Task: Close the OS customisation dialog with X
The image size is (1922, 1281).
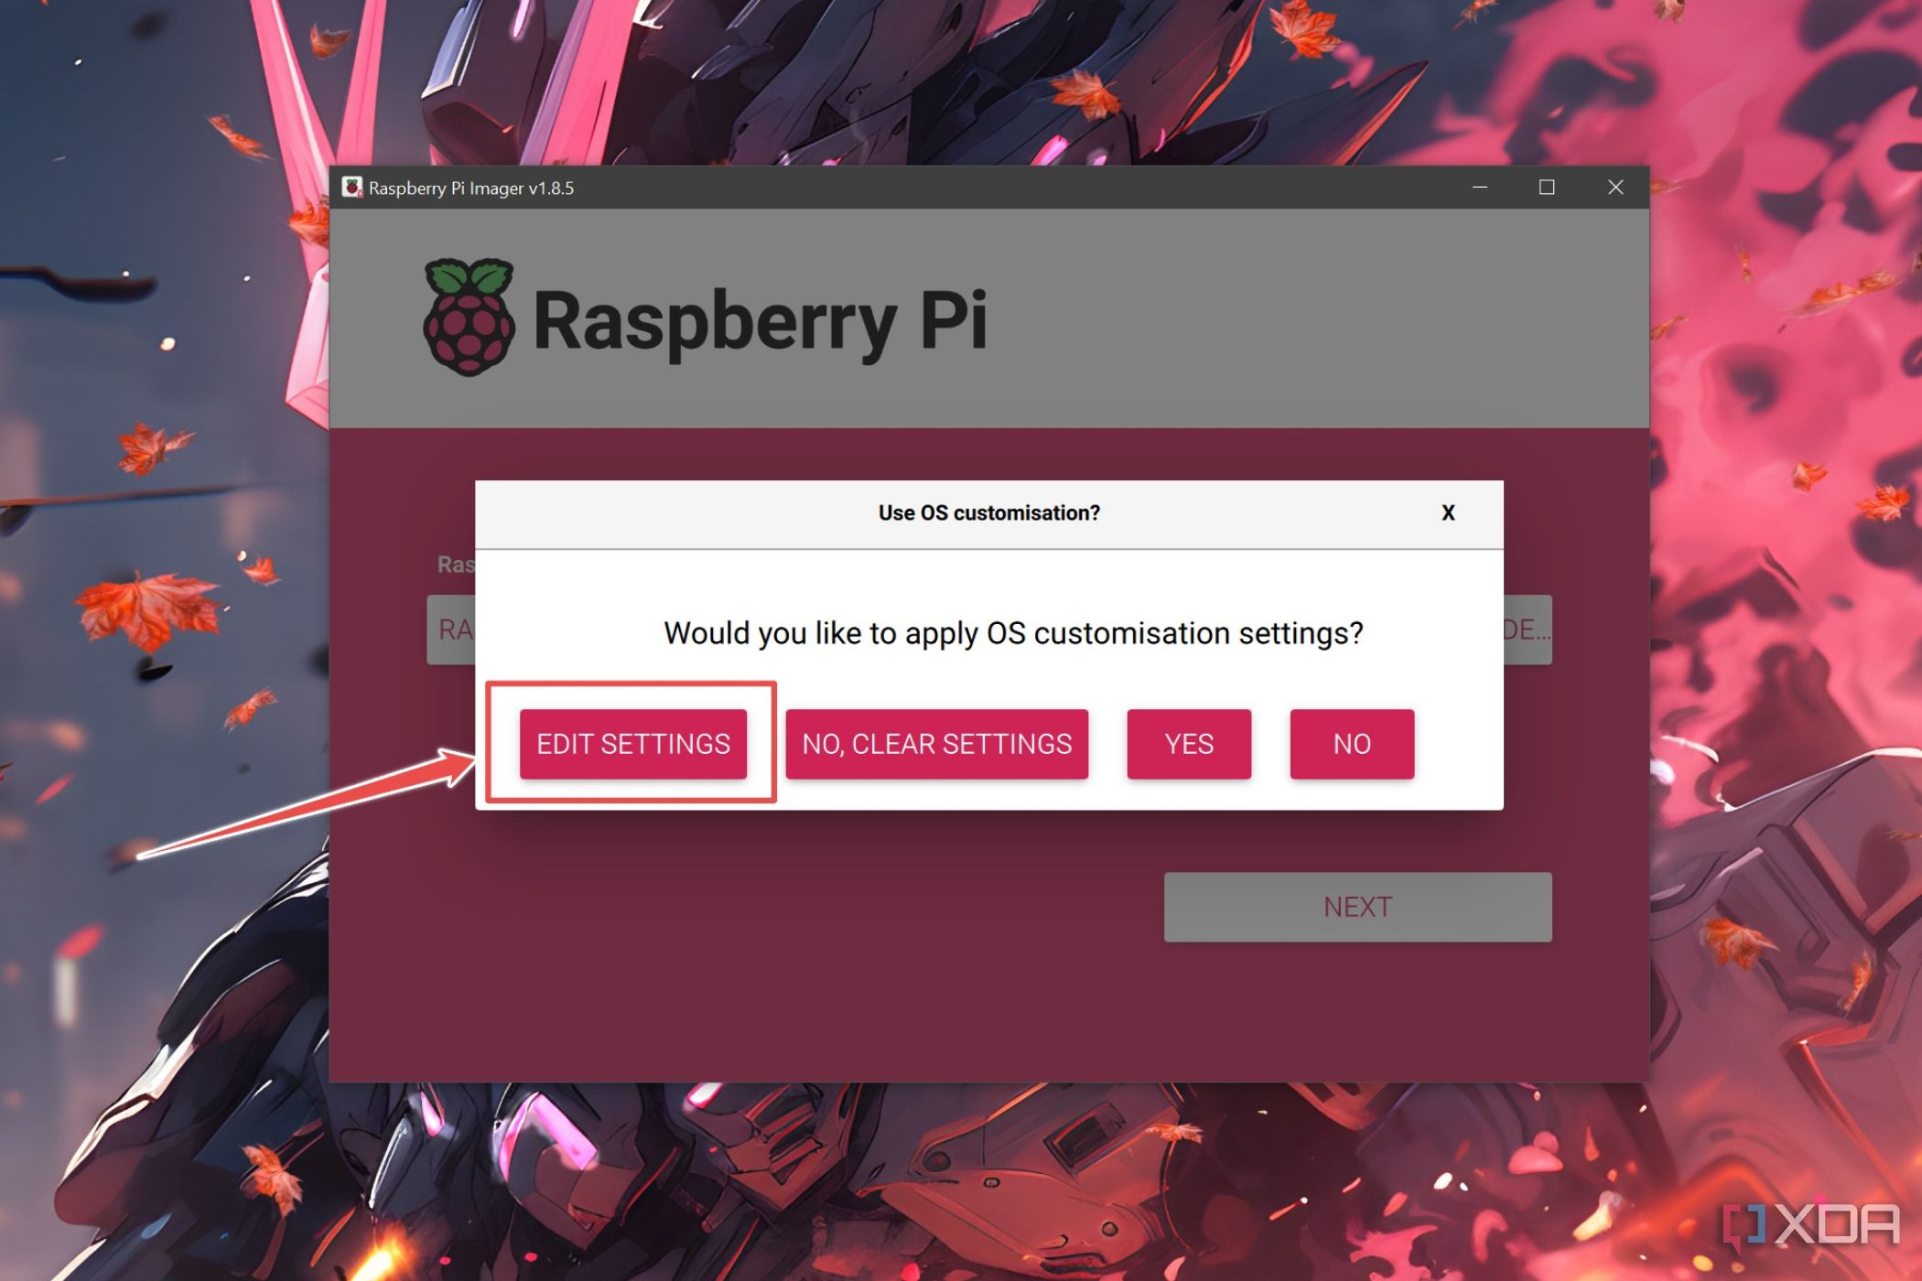Action: [1448, 512]
